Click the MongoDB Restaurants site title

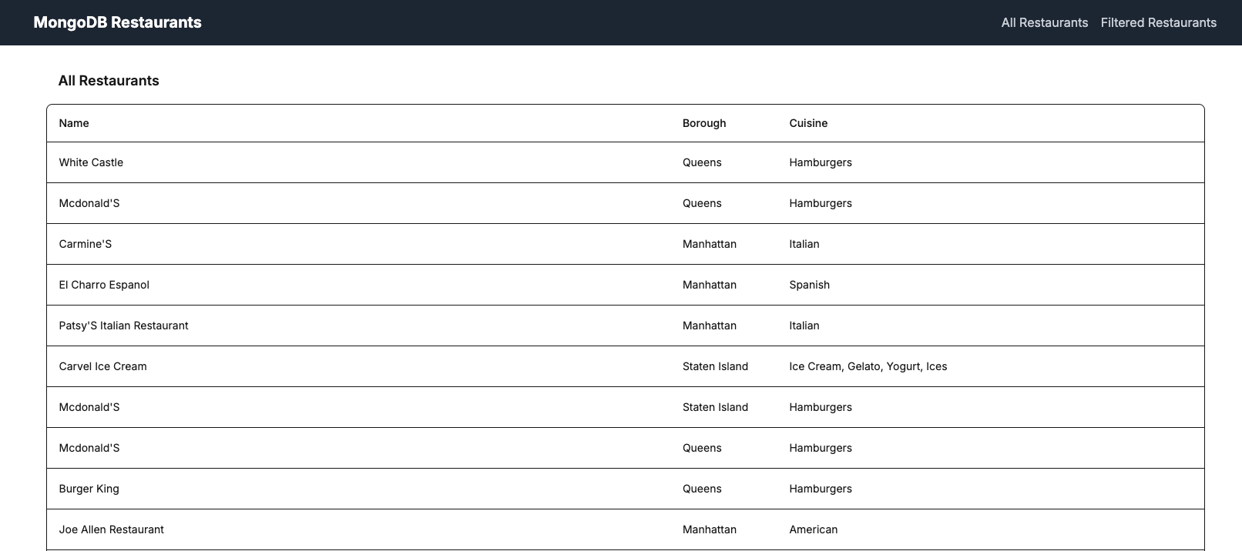tap(117, 22)
